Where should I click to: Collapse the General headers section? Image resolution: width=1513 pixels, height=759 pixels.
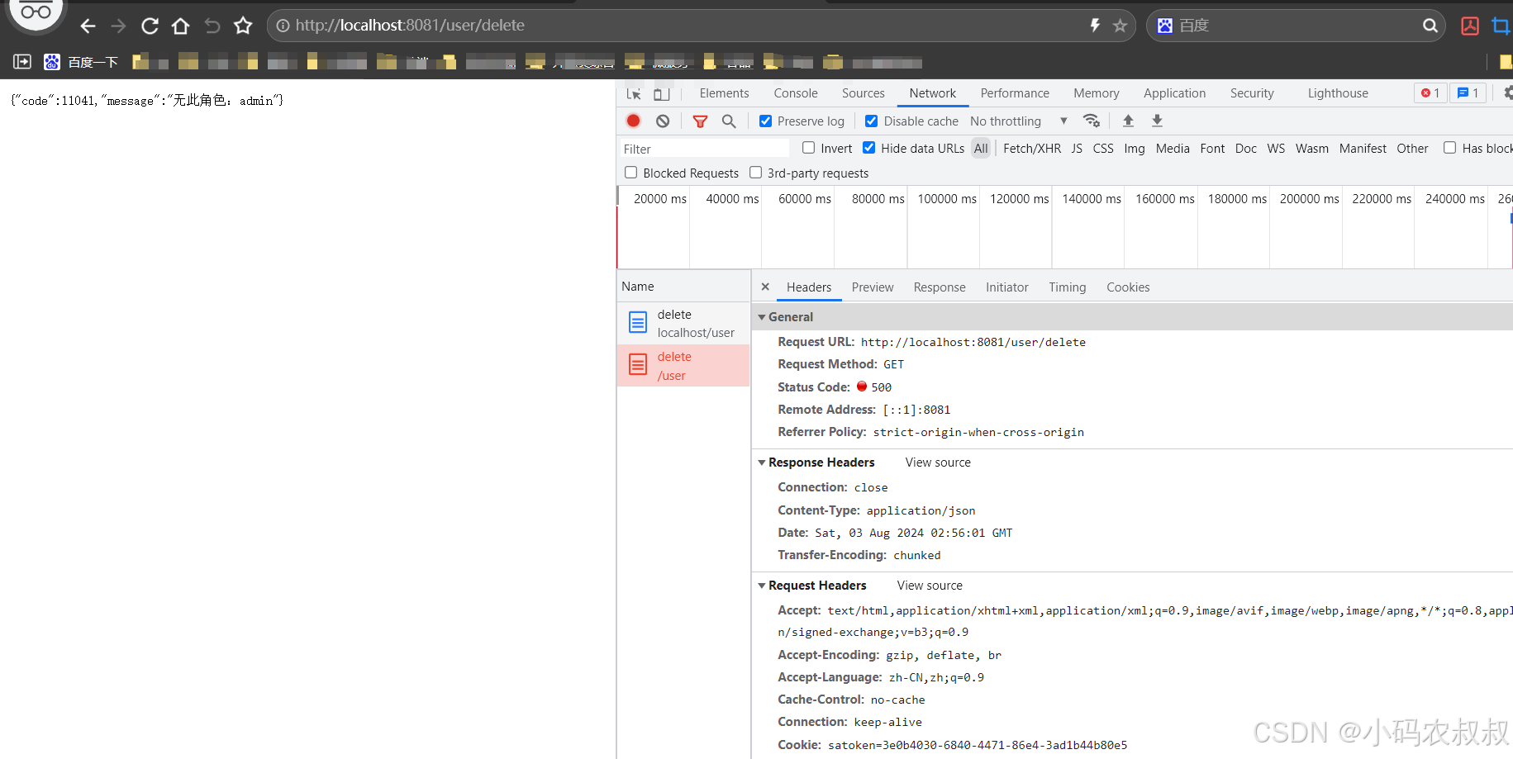pyautogui.click(x=762, y=317)
